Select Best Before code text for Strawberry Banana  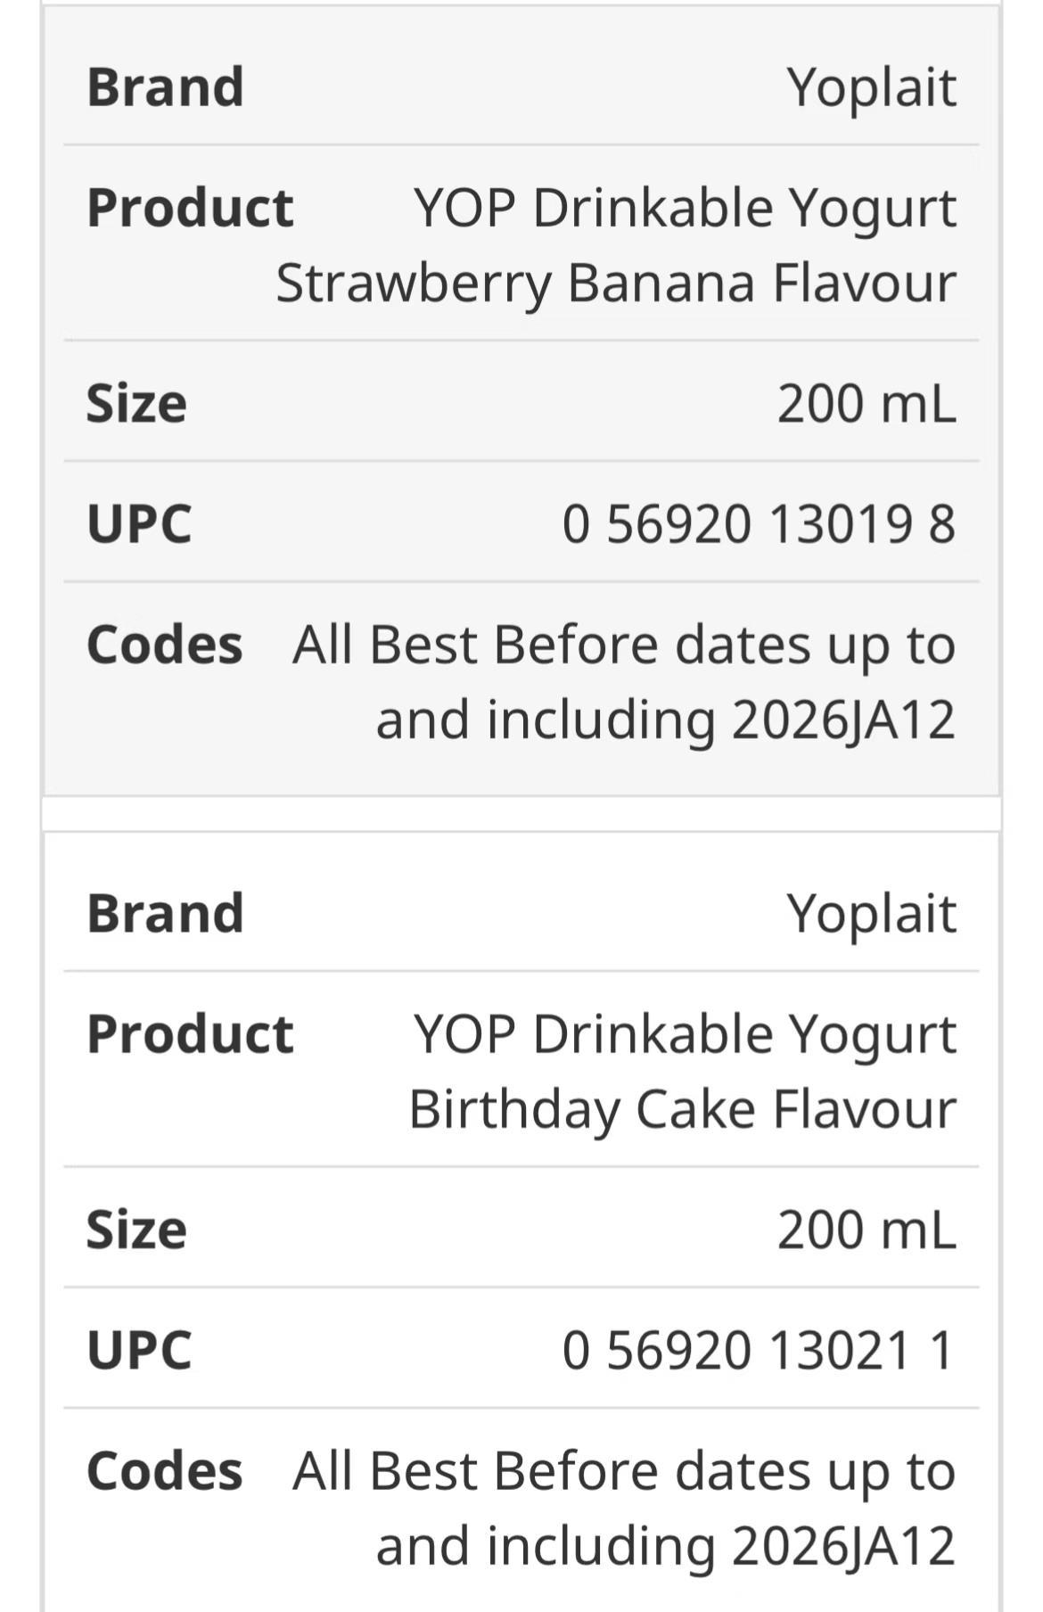click(624, 682)
